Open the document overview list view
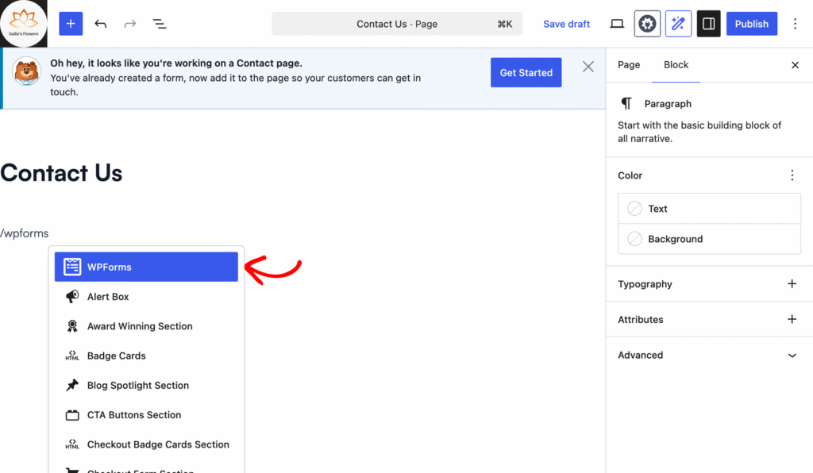Viewport: 813px width, 473px height. pos(159,24)
